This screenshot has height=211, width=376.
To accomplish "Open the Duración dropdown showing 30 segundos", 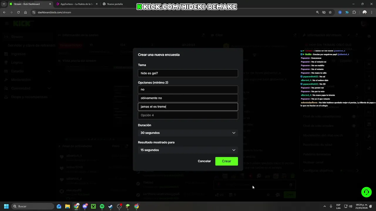I will 188,133.
